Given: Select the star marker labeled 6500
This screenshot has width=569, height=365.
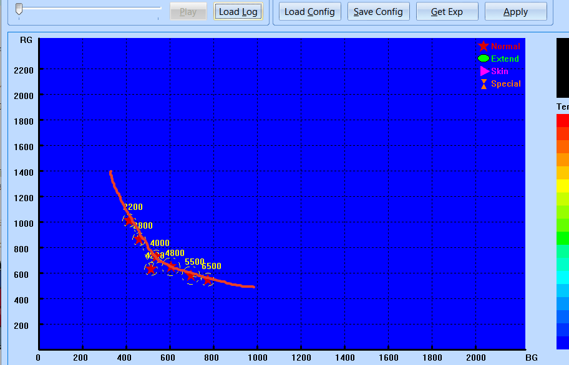Looking at the screenshot, I should (x=207, y=280).
